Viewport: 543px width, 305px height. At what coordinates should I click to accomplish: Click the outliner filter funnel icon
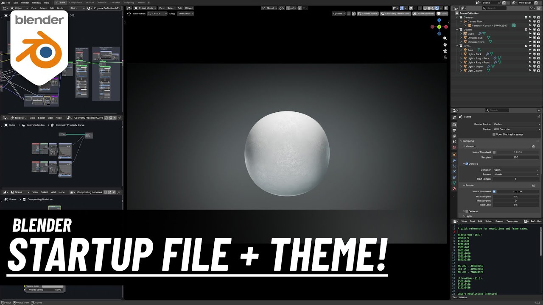[531, 8]
